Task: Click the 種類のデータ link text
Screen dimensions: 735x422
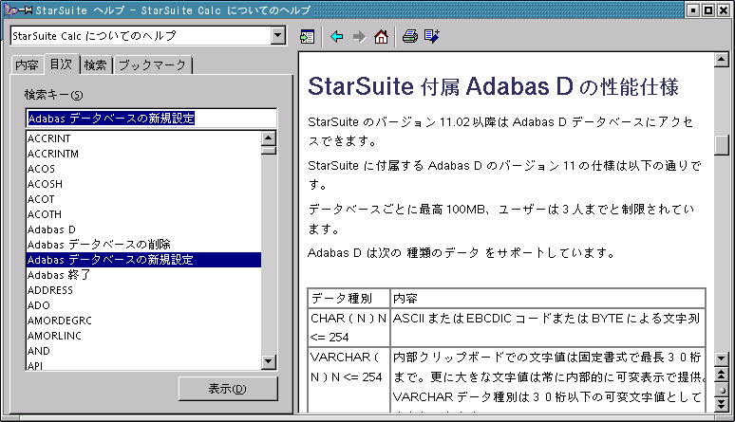Action: (x=443, y=253)
